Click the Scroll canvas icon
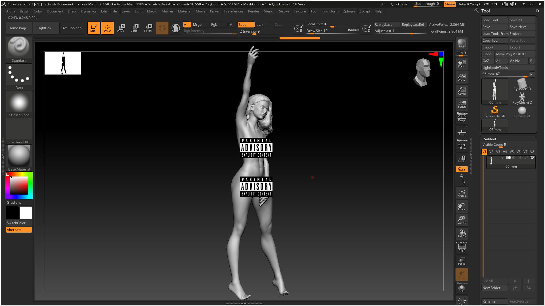Viewport: 545px width, 306px height. (462, 63)
